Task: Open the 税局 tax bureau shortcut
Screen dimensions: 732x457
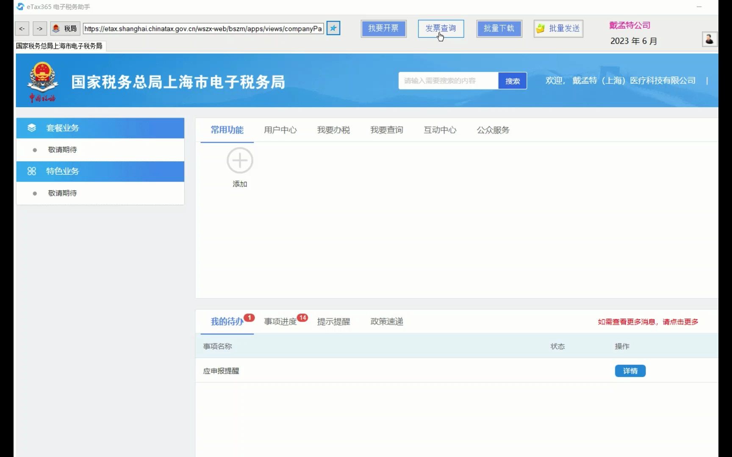Action: click(65, 29)
